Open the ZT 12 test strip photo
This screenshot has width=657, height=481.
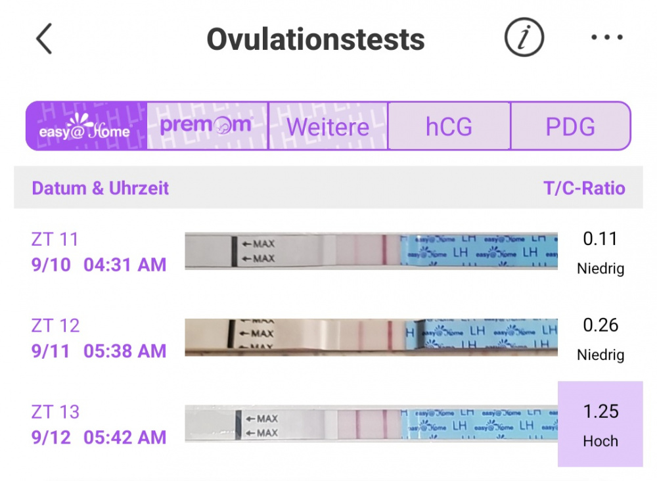tap(371, 337)
